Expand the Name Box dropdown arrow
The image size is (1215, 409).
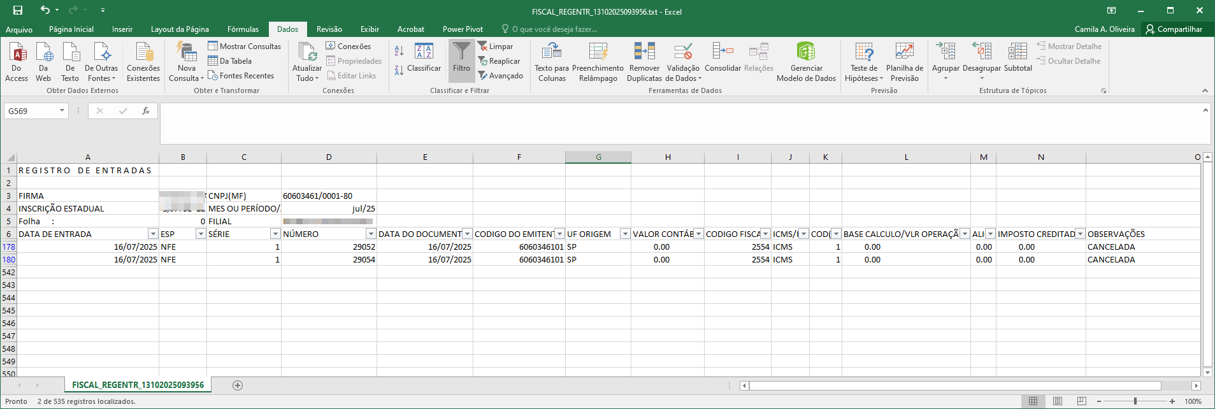click(x=62, y=111)
